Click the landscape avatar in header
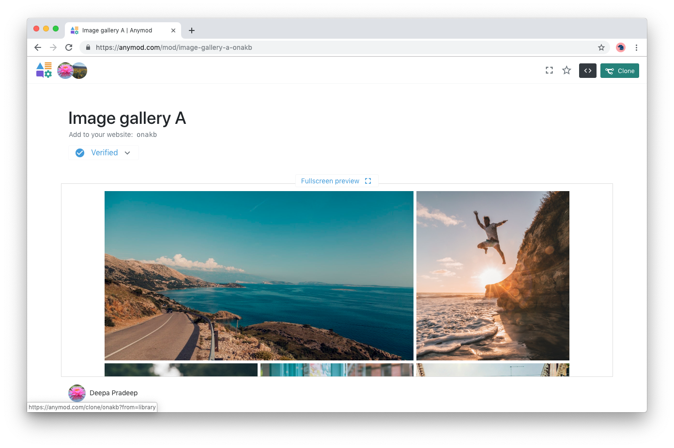 click(x=80, y=71)
